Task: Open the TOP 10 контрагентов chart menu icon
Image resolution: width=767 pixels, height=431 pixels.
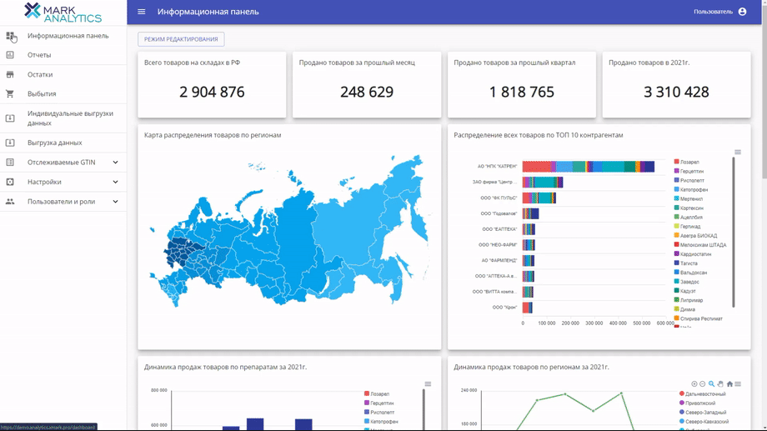Action: pyautogui.click(x=738, y=153)
